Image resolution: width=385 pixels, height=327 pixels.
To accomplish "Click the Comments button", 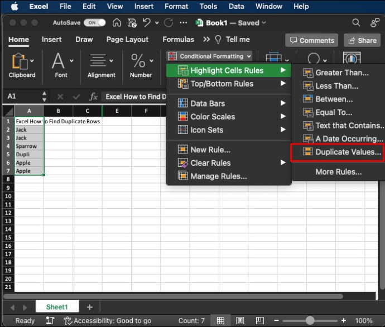I will (x=311, y=40).
